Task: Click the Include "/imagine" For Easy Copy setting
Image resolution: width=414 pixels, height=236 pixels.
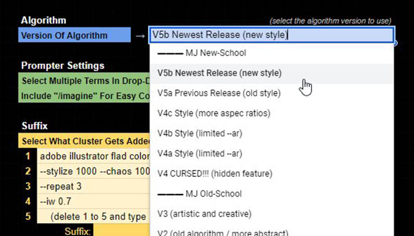Action: pos(84,96)
